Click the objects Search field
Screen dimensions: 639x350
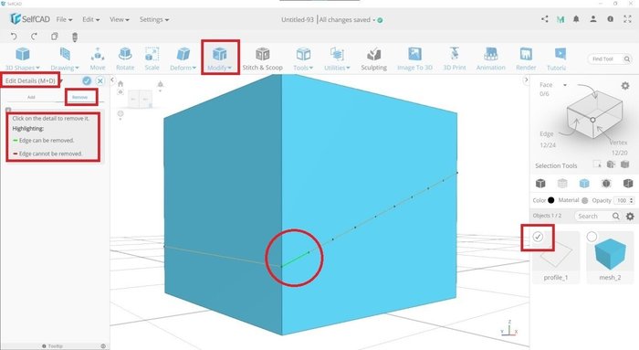[597, 217]
